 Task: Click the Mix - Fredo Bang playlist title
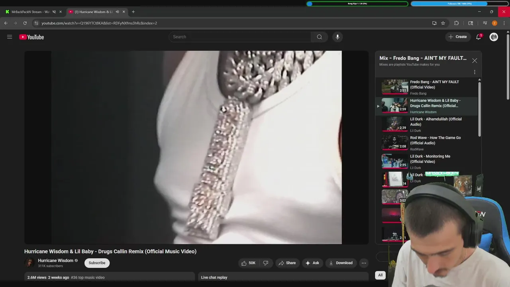click(x=423, y=58)
